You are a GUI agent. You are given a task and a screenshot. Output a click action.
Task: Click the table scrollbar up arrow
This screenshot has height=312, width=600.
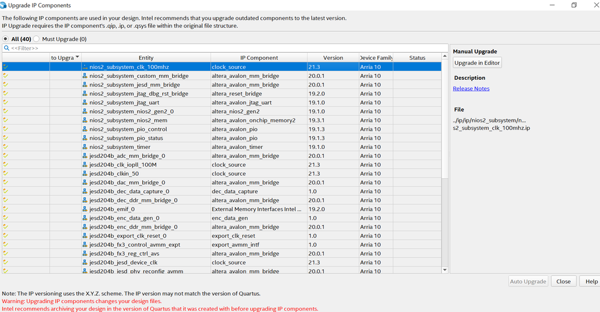tap(444, 56)
